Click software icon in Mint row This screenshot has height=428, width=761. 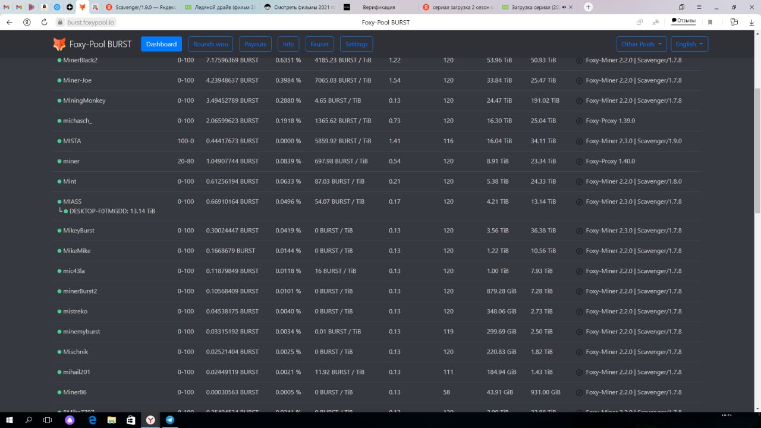pyautogui.click(x=580, y=181)
